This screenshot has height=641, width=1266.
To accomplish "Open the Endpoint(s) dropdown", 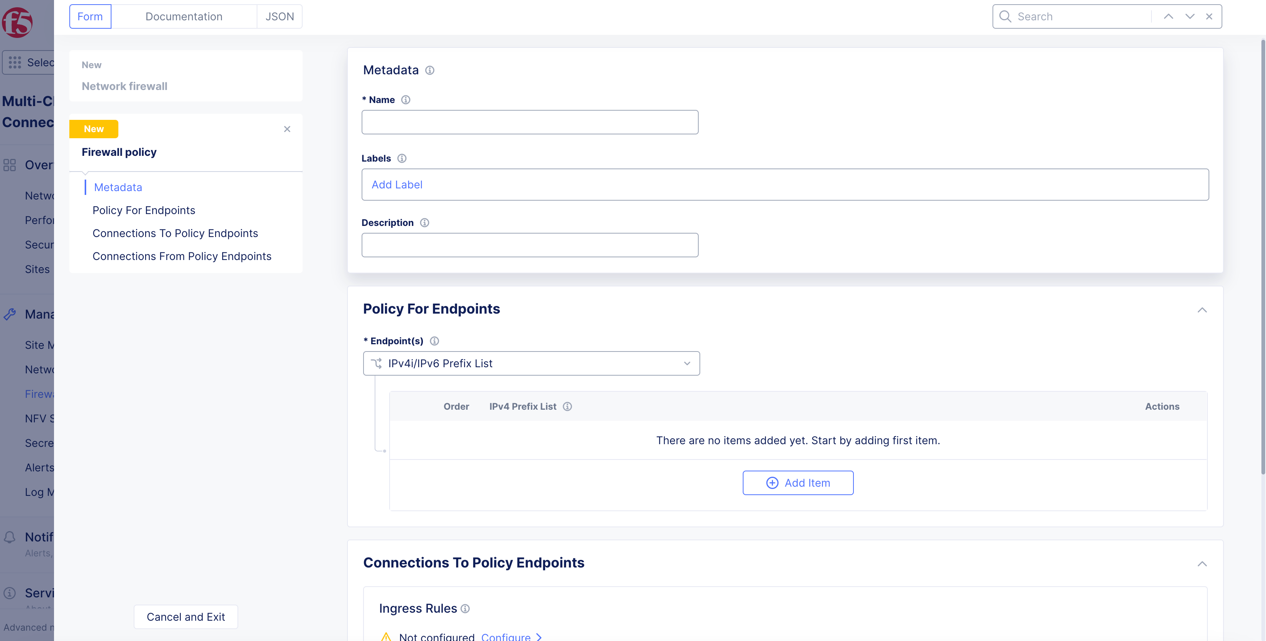I will [531, 363].
